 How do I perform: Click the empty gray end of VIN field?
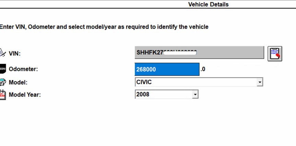pyautogui.click(x=230, y=52)
